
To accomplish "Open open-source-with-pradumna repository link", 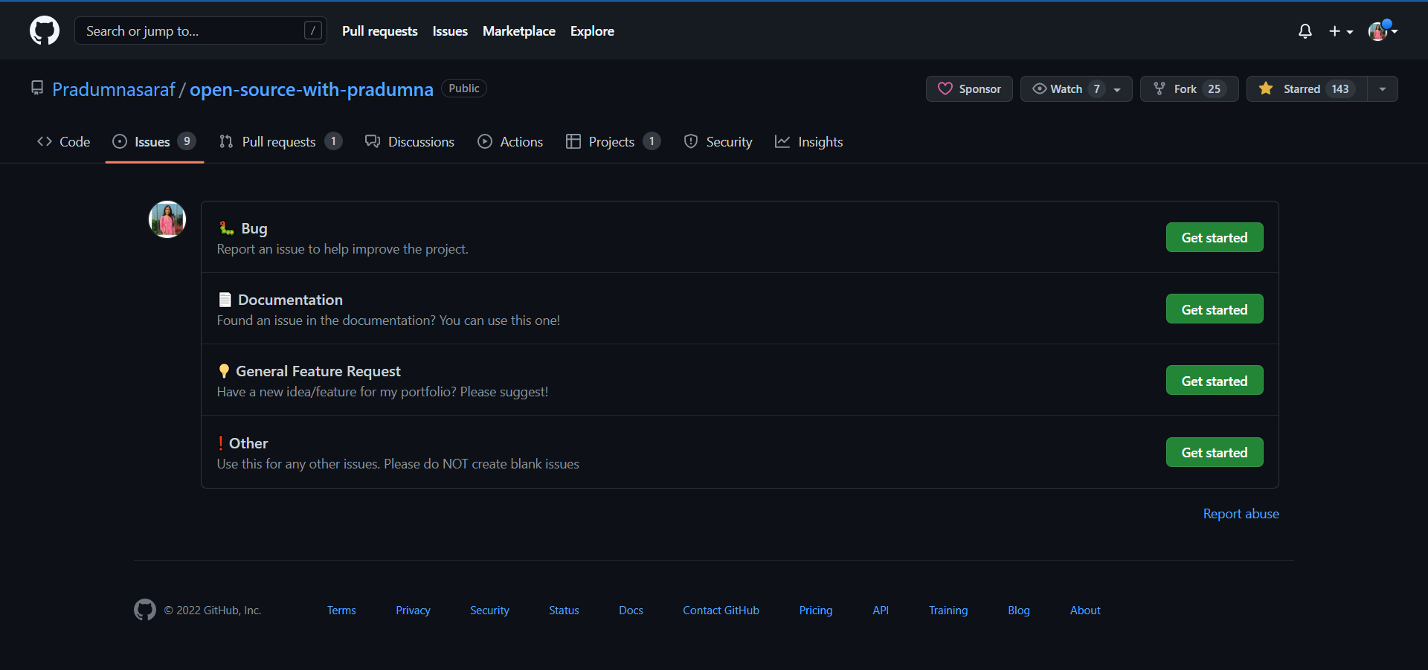I will coord(311,89).
